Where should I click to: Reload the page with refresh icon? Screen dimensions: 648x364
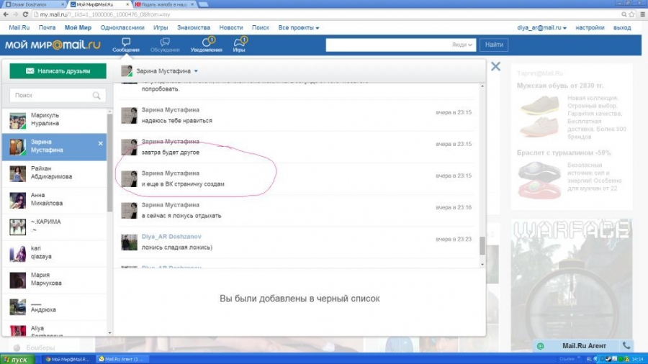[25, 14]
